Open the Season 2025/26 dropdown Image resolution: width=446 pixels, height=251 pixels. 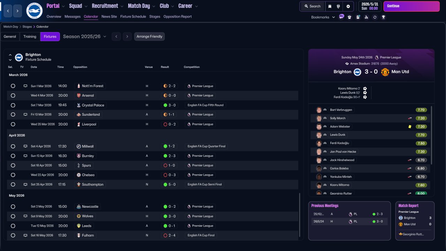(85, 37)
